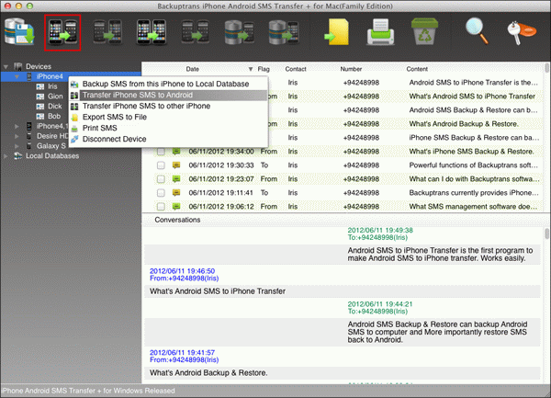
Task: Click the green message bubble at 19:23:07
Action: (176, 179)
